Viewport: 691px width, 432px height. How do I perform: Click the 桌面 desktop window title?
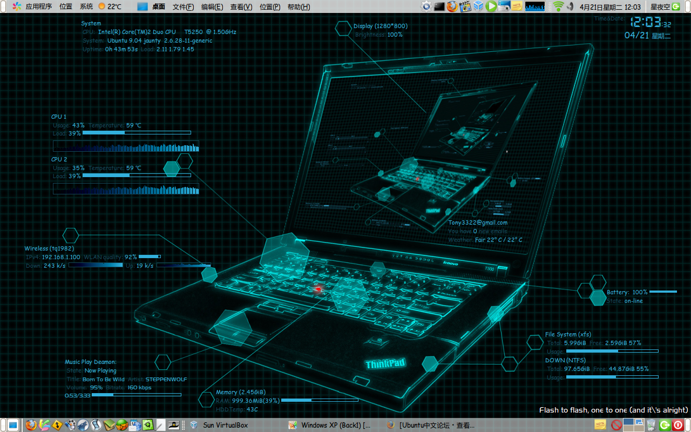coord(159,7)
